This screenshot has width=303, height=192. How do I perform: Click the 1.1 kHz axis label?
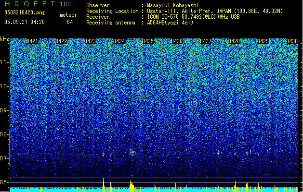click(x=4, y=62)
